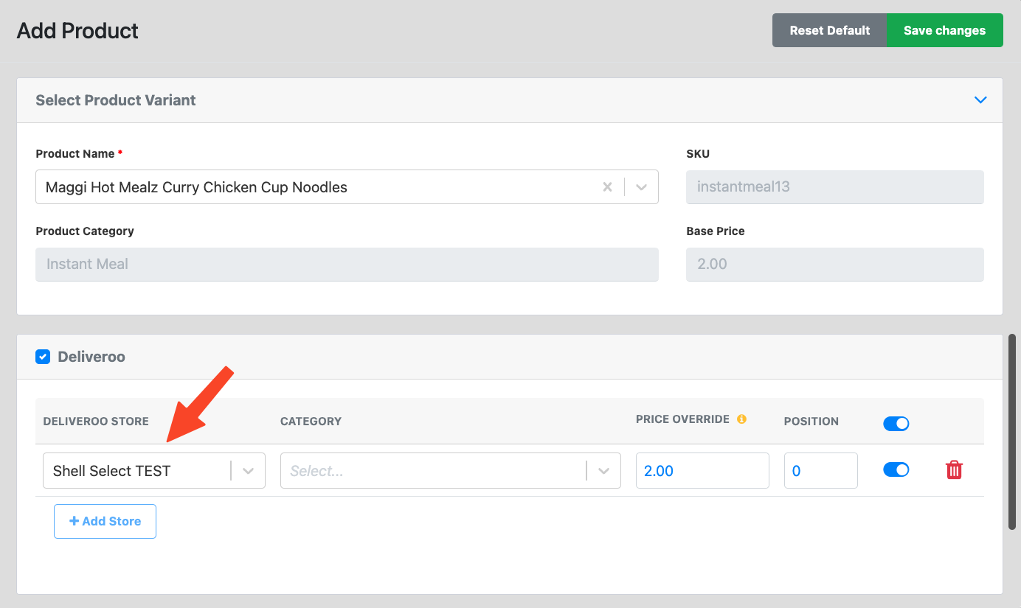Open the Product Name dropdown arrow
This screenshot has width=1021, height=608.
641,187
